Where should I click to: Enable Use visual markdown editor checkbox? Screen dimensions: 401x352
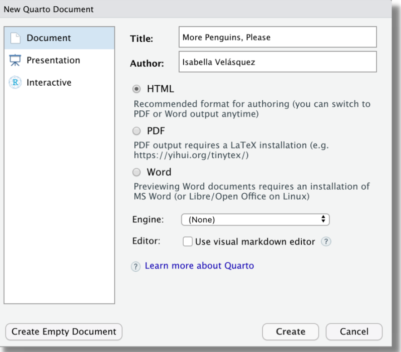coord(188,242)
